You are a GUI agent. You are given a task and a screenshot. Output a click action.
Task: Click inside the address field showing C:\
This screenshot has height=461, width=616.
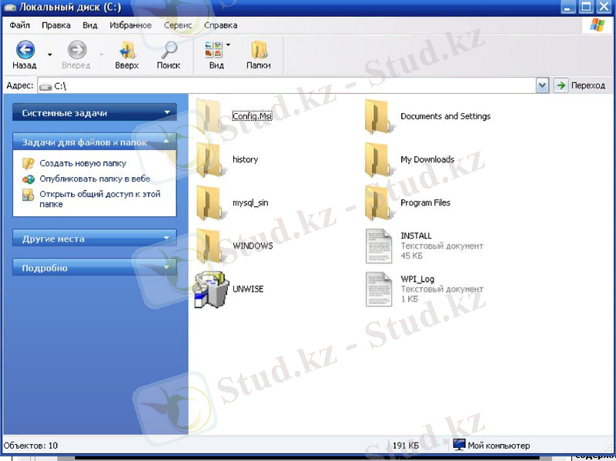click(x=293, y=85)
